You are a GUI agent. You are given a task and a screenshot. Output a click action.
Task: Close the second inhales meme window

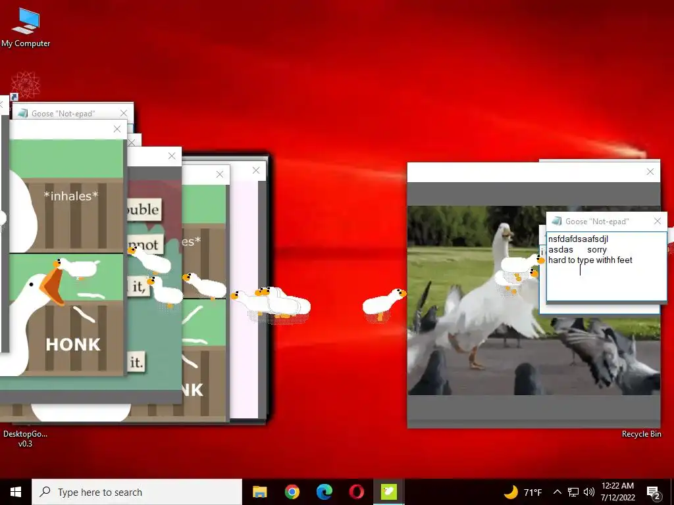[x=220, y=174]
